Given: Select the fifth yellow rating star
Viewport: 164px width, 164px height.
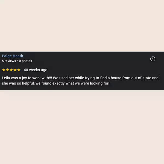Looking at the screenshot, I should [19, 70].
